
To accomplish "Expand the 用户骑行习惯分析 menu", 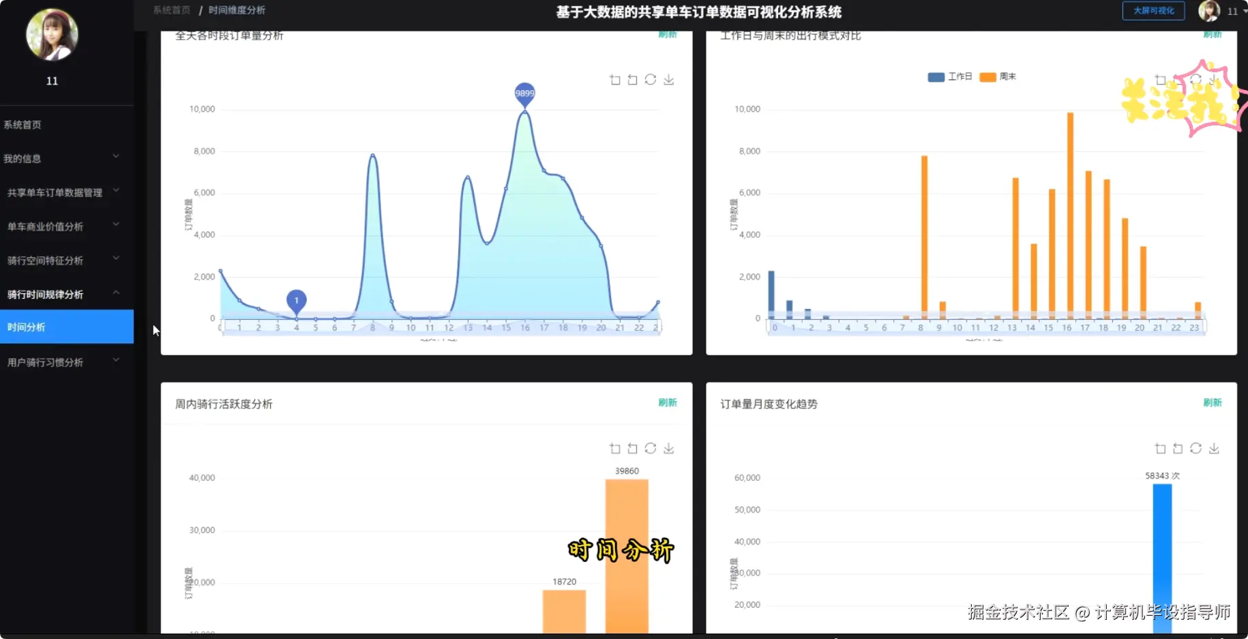I will pos(67,362).
